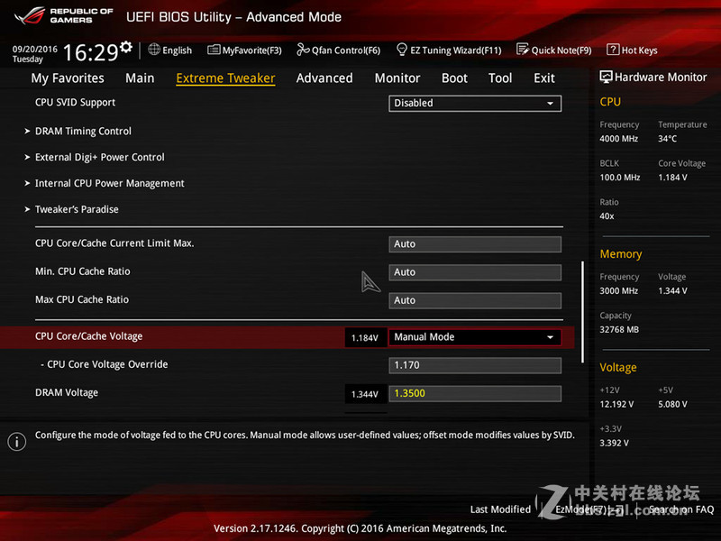Click the settings list vertical scrollbar
The width and height of the screenshot is (721, 541).
click(x=582, y=312)
